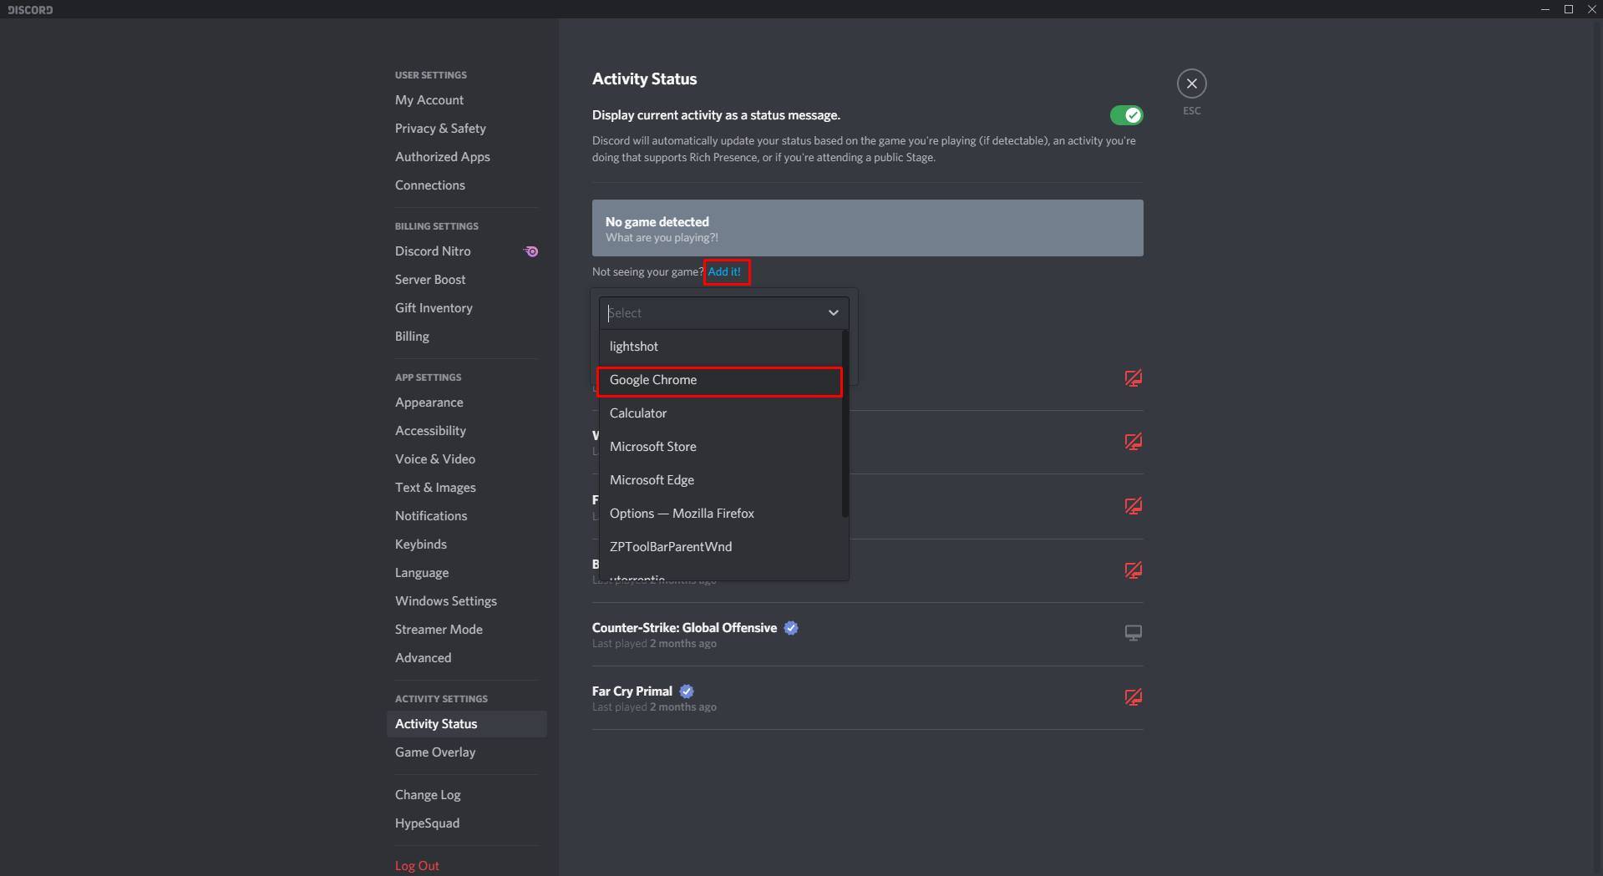Disable the Display current activity status toggle
The width and height of the screenshot is (1603, 876).
point(1128,115)
